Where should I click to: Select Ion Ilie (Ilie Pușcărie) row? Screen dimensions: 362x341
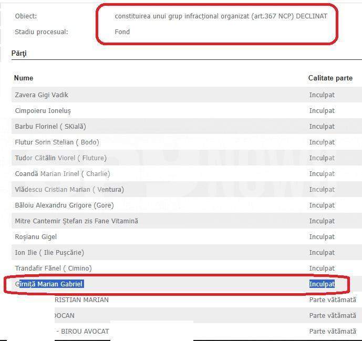(x=49, y=253)
